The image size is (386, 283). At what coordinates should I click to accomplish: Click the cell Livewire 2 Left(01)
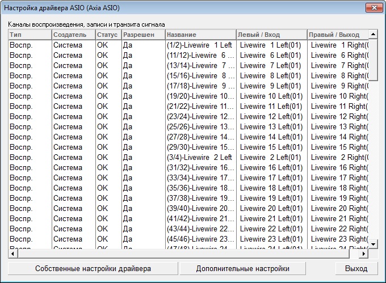click(x=271, y=157)
